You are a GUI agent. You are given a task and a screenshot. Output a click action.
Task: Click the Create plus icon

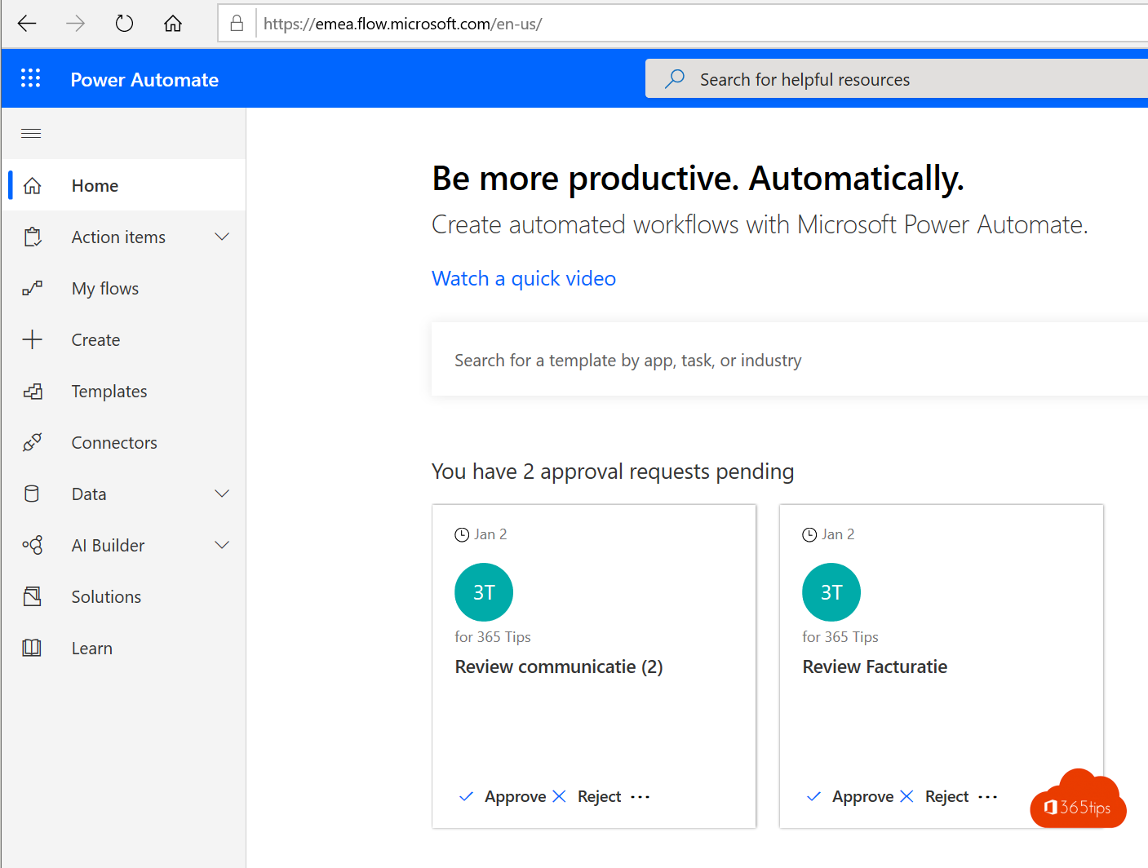coord(33,340)
